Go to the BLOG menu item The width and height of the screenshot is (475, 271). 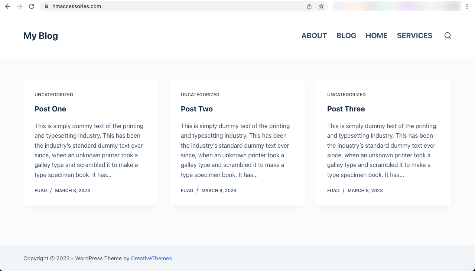coord(346,36)
